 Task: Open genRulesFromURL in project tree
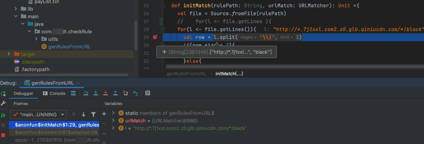click(x=69, y=46)
